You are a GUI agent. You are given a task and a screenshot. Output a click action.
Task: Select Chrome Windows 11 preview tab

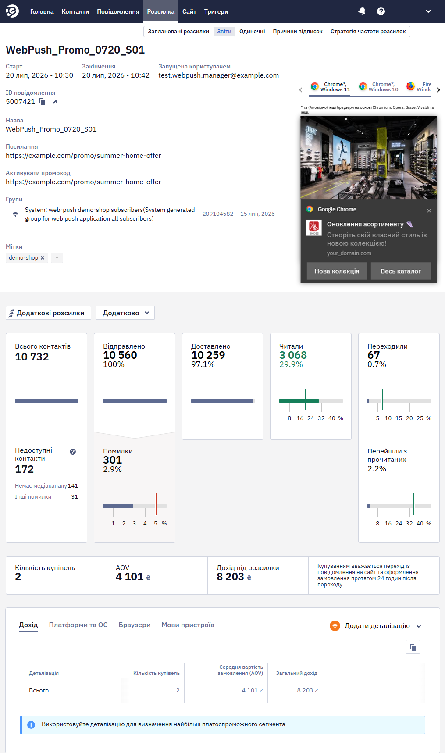coord(331,87)
